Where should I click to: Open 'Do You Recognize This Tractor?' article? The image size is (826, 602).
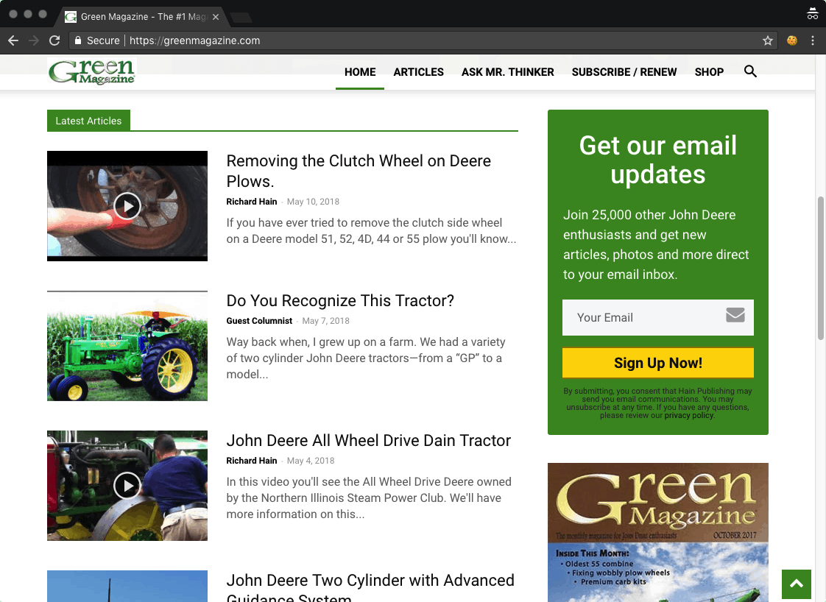[340, 300]
